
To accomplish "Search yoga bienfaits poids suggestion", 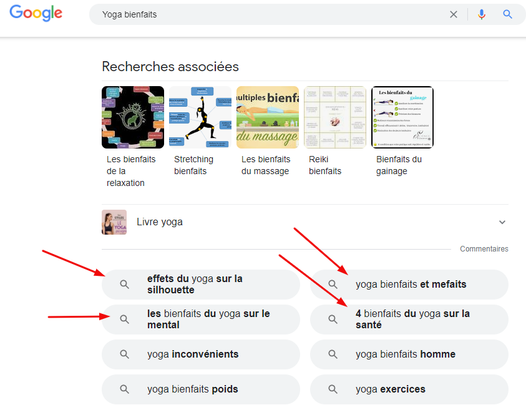I will pyautogui.click(x=201, y=389).
